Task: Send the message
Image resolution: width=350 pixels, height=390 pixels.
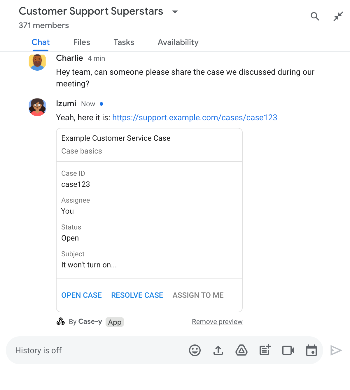Action: 336,350
